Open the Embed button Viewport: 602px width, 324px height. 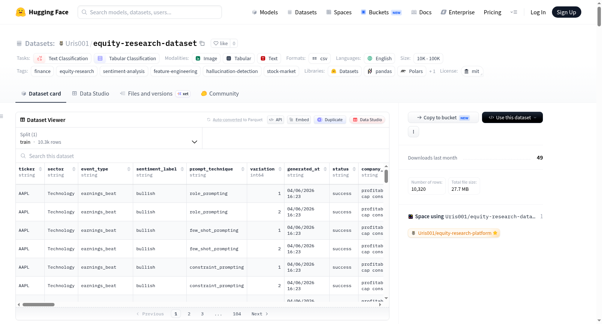coord(299,120)
